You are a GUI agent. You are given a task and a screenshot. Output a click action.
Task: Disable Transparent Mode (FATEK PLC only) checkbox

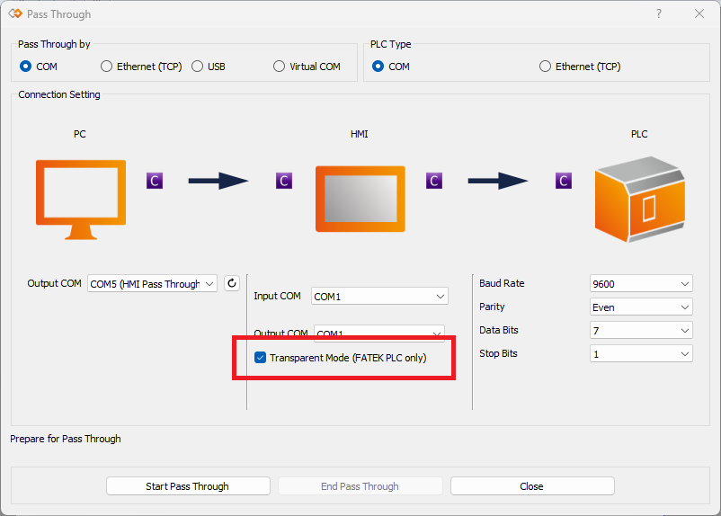pos(261,358)
